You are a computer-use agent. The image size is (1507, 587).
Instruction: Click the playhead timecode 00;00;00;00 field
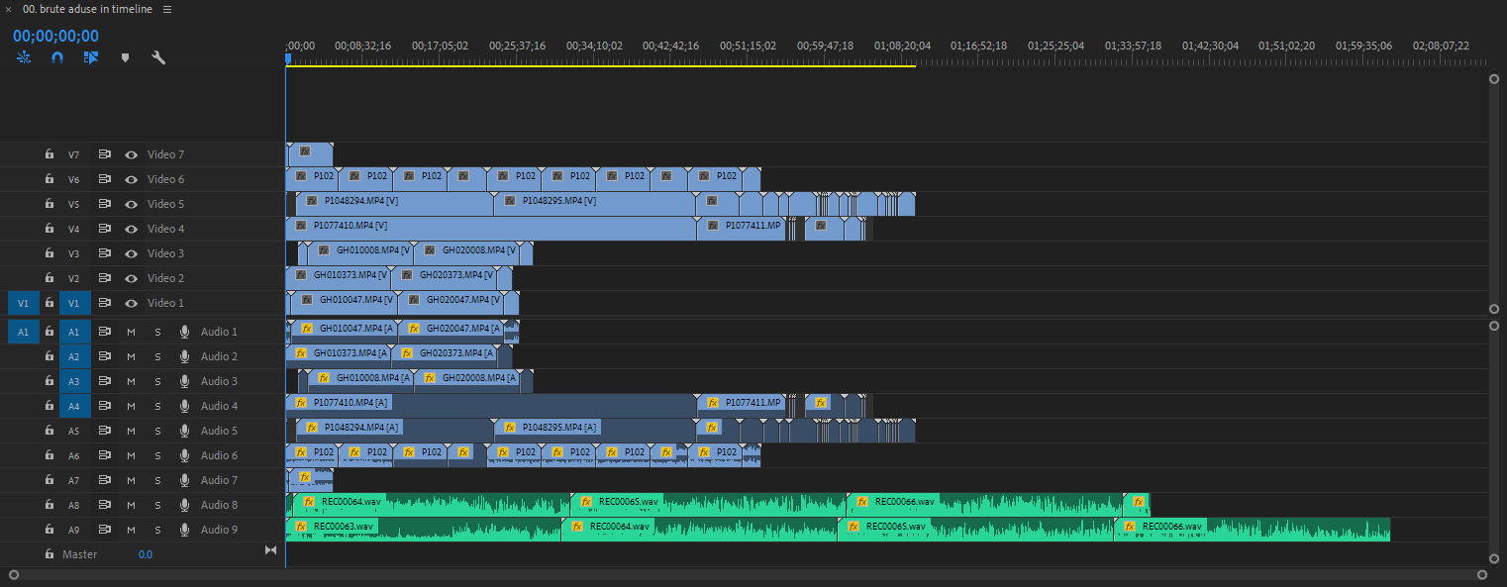[55, 36]
